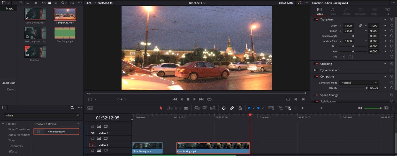
Task: Collapse the Resolve FX Revival category
Action: click(79, 124)
